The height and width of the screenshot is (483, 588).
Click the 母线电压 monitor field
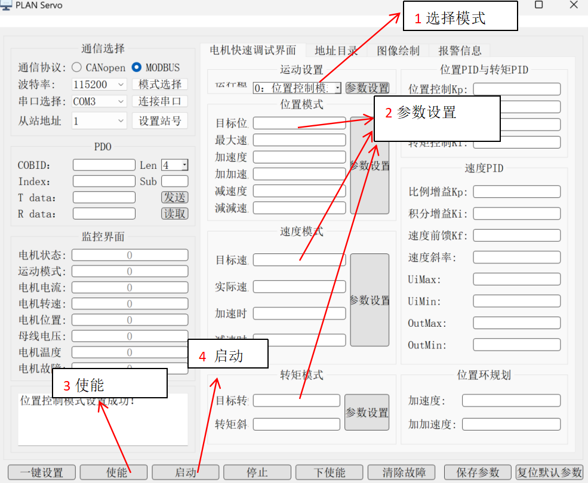coord(130,336)
